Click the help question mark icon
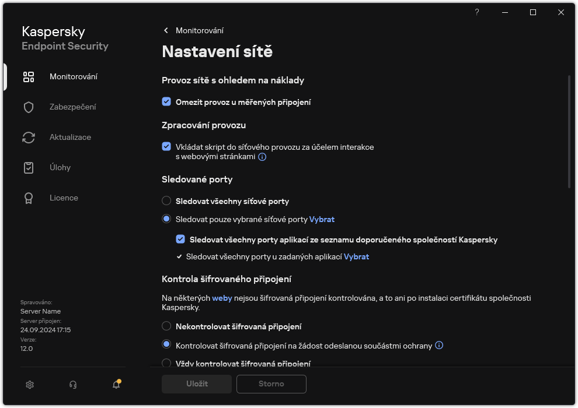Screen dimensions: 578x408 pyautogui.click(x=477, y=12)
